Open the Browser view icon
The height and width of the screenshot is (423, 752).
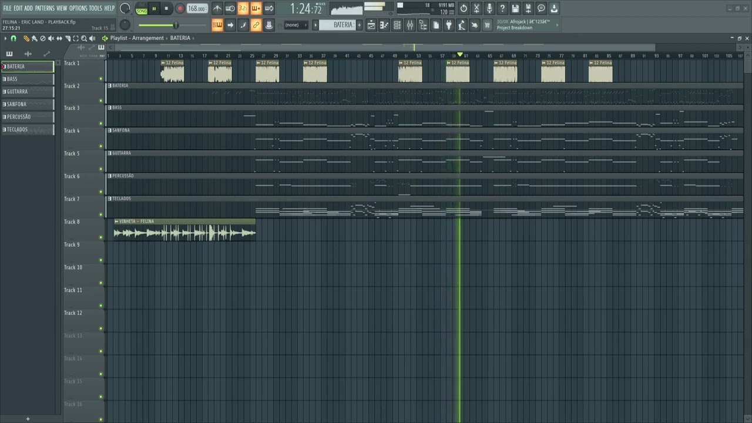423,25
